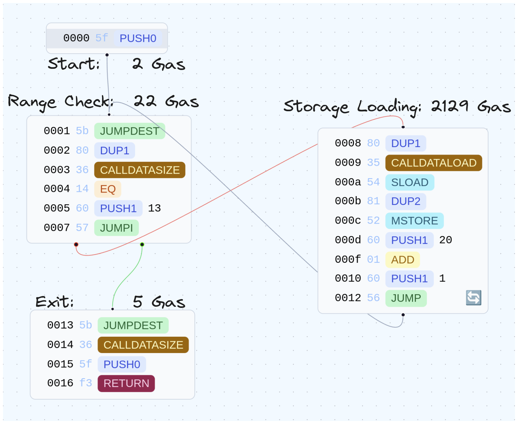Image resolution: width=518 pixels, height=424 pixels.
Task: Click PUSH1 opcode at offset 0005
Action: pos(118,209)
